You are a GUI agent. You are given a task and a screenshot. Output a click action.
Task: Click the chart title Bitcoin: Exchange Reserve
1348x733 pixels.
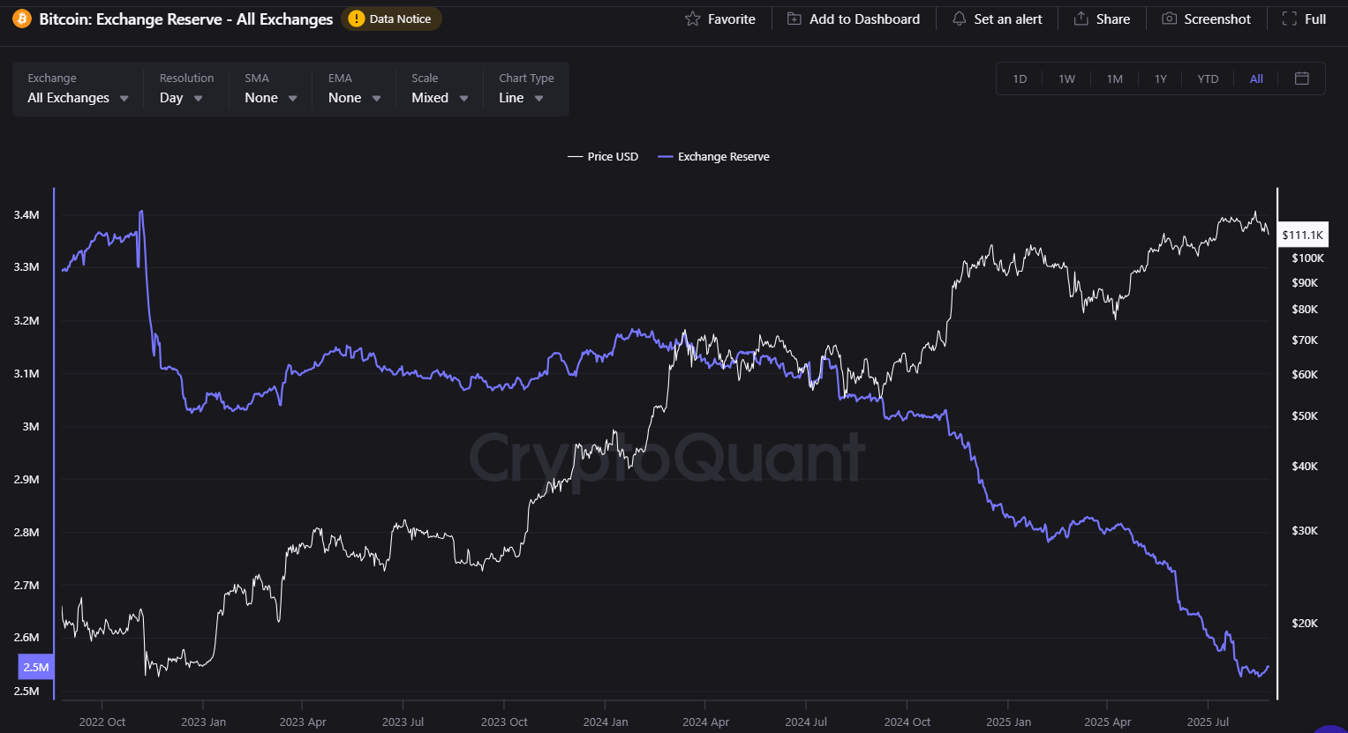coord(186,19)
